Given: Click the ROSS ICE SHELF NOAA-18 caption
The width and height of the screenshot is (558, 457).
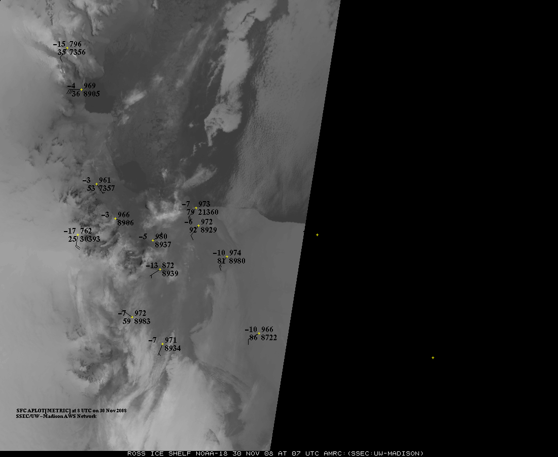Looking at the screenshot, I should [275, 453].
